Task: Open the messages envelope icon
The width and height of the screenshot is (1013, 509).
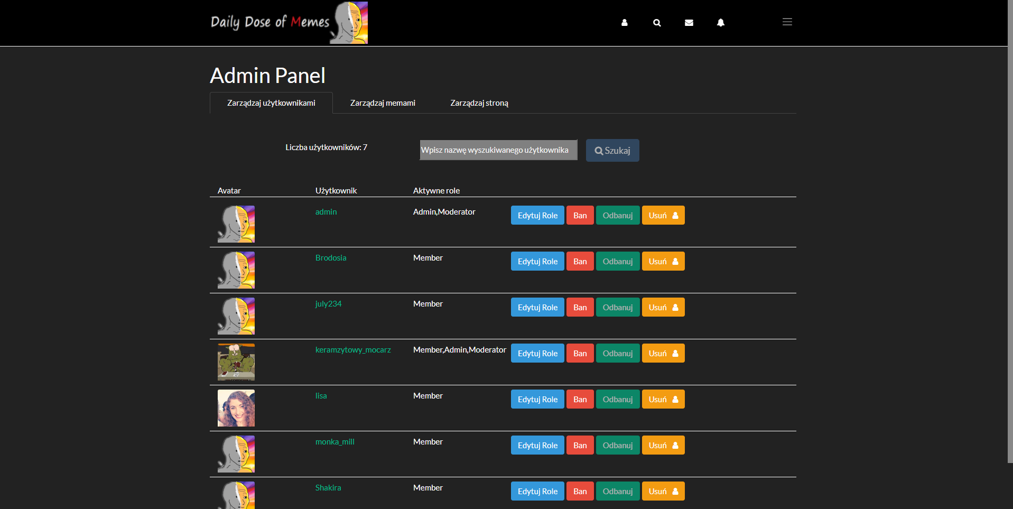Action: point(689,23)
